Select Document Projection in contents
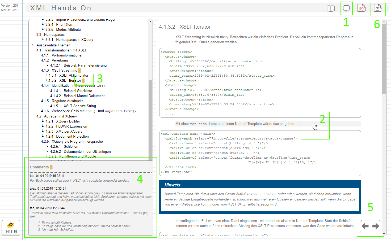The height and width of the screenshot is (240, 391). 72,136
